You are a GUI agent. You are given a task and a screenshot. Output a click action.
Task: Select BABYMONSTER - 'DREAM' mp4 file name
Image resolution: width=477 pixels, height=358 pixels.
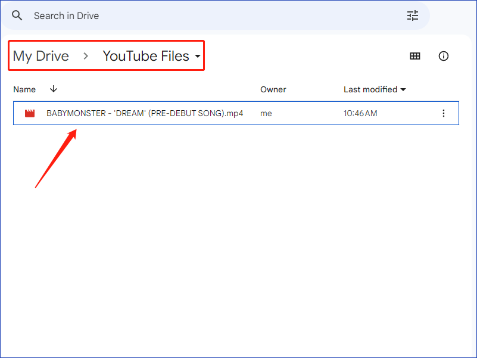pyautogui.click(x=145, y=113)
